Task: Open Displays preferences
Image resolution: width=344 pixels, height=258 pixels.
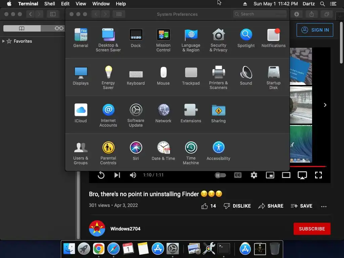Action: click(81, 76)
